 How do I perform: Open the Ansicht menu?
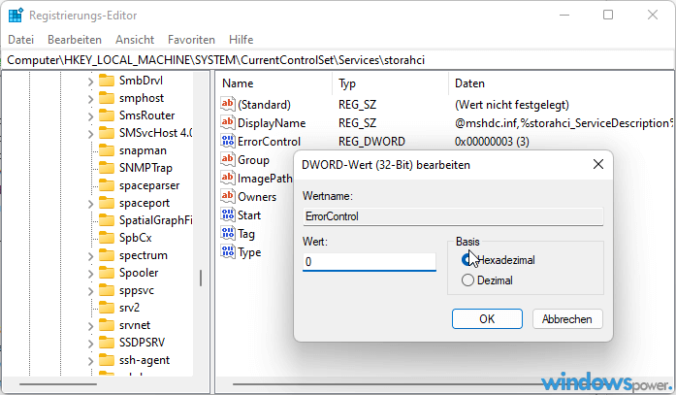coord(135,40)
